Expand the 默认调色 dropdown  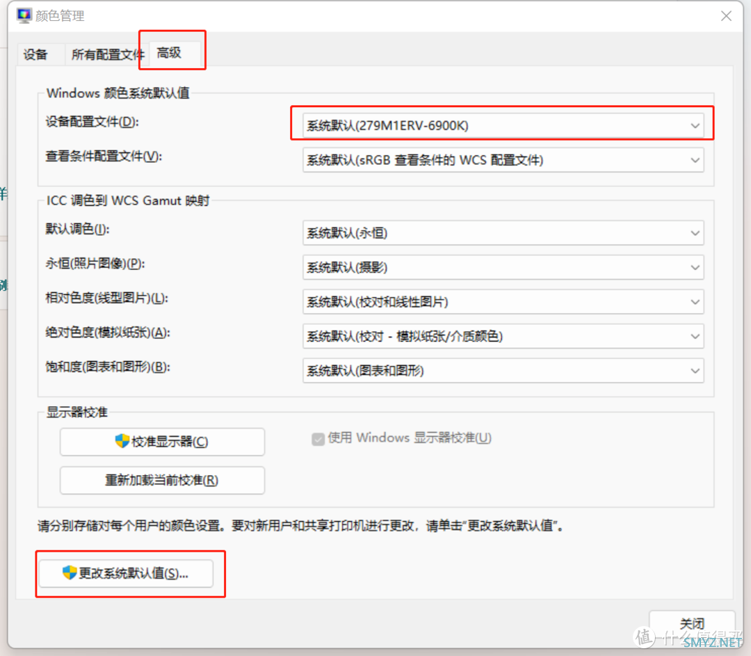click(x=503, y=233)
